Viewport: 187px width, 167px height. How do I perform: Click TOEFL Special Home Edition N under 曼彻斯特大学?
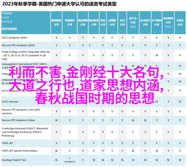pyautogui.click(x=56, y=151)
